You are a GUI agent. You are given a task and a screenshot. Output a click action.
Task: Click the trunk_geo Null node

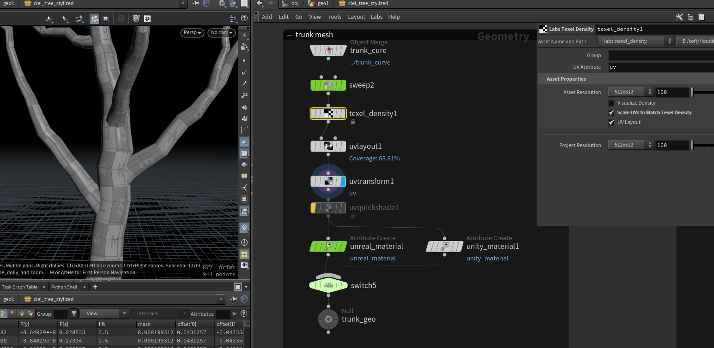click(x=328, y=319)
